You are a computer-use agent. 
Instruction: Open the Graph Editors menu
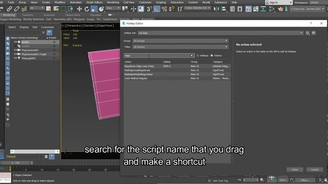click(x=94, y=2)
